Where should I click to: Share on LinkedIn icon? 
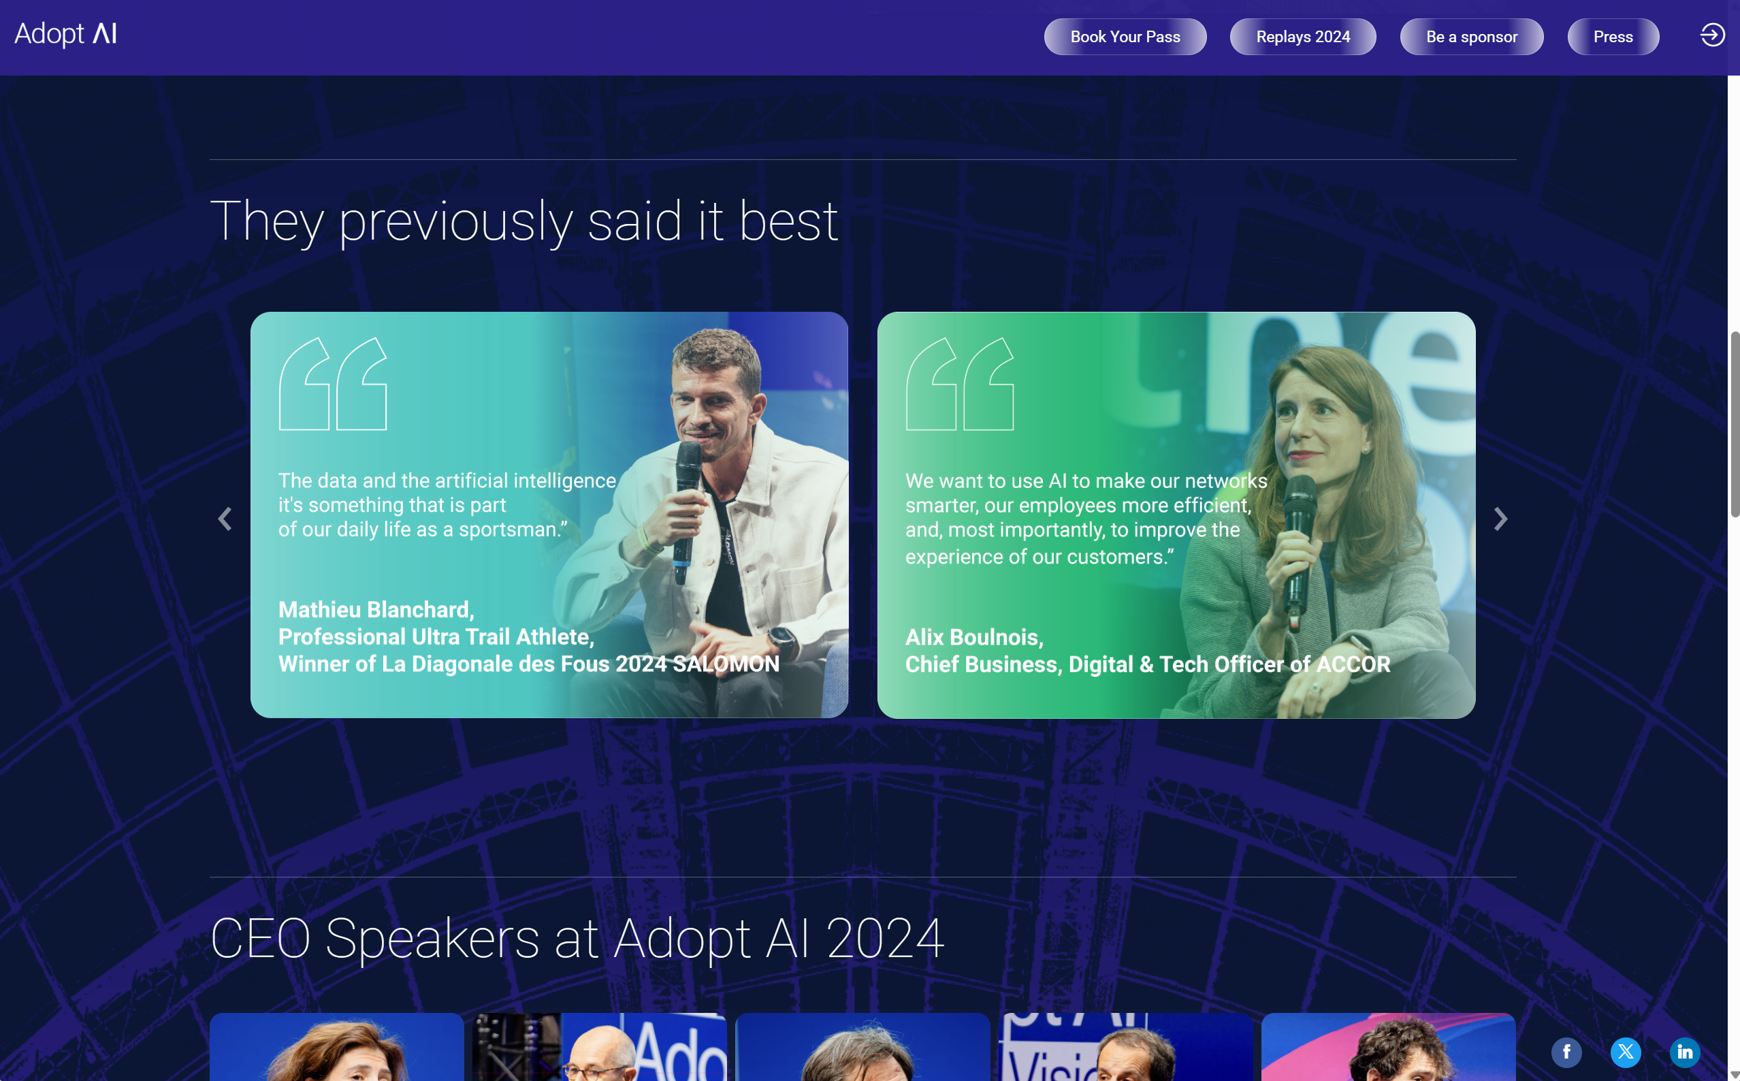[x=1685, y=1052]
